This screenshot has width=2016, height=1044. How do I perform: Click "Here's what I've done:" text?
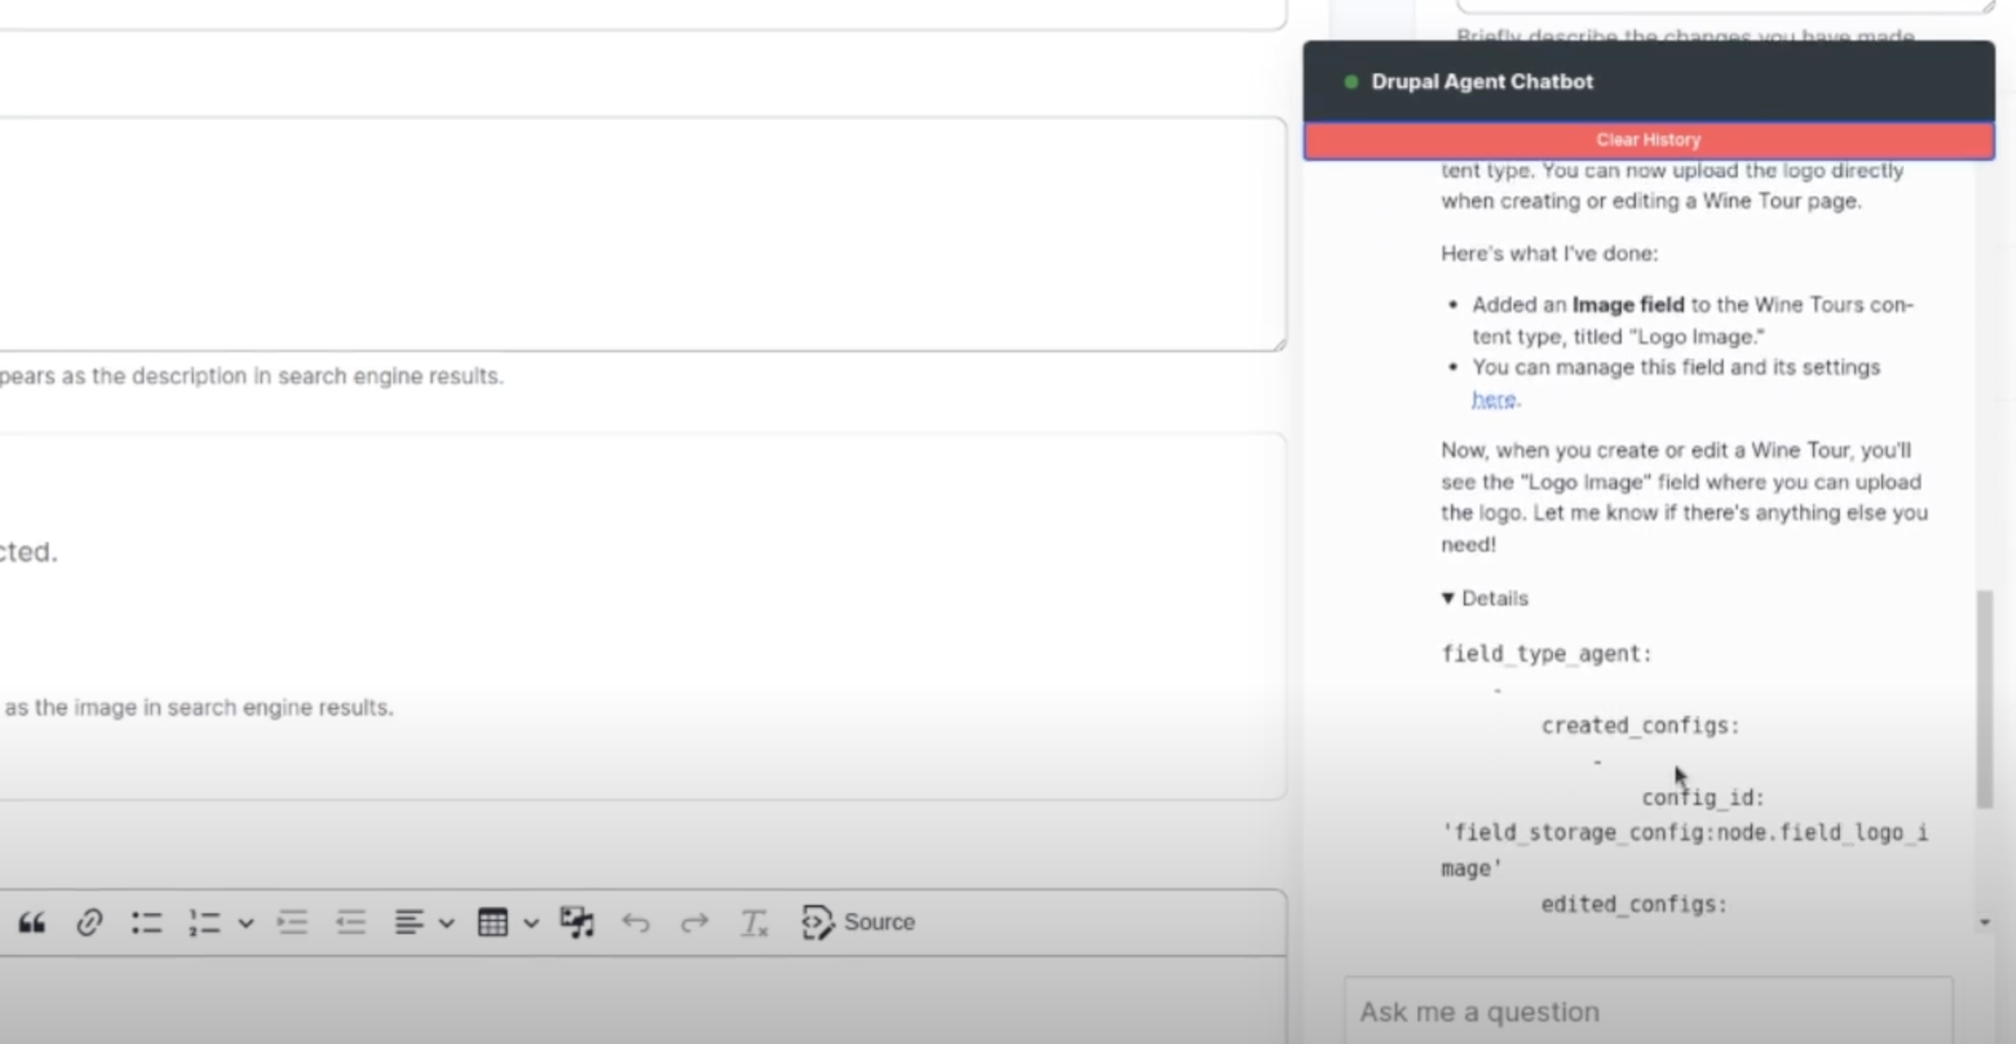pyautogui.click(x=1549, y=253)
